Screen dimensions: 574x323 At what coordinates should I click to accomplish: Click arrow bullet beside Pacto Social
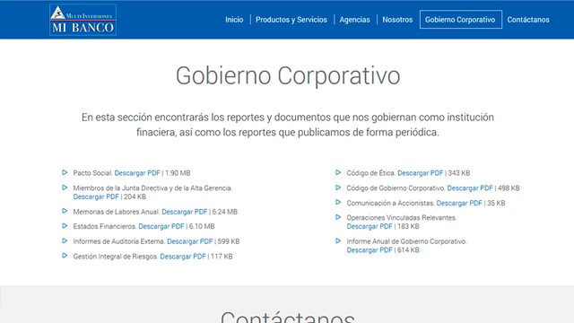click(x=65, y=172)
